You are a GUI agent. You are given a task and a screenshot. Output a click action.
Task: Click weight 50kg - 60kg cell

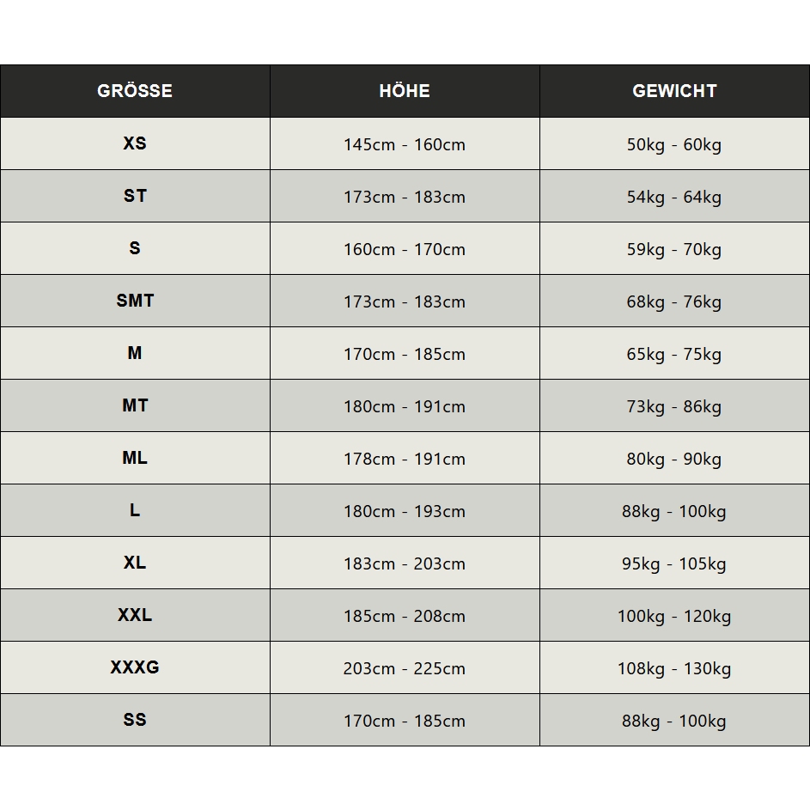674,143
